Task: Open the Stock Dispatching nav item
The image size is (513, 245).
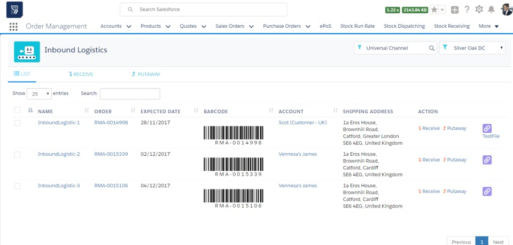Action: coord(405,26)
